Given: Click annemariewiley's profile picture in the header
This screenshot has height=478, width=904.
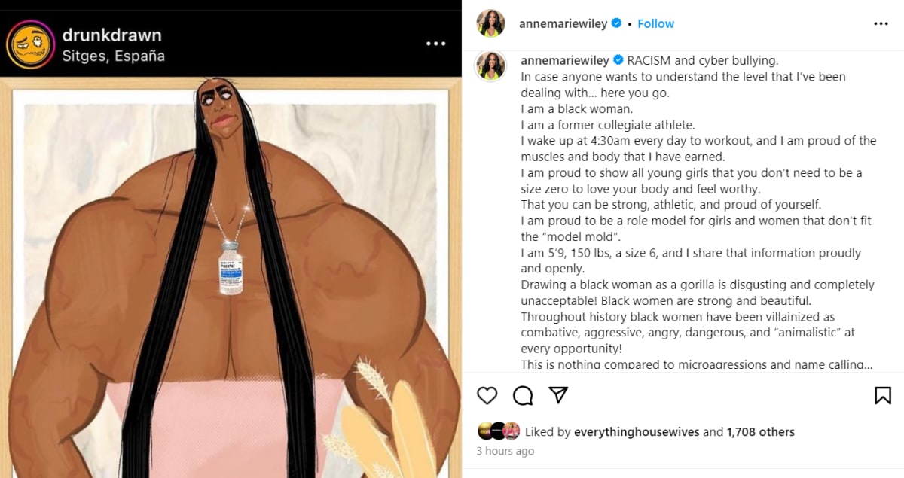Looking at the screenshot, I should [x=490, y=23].
